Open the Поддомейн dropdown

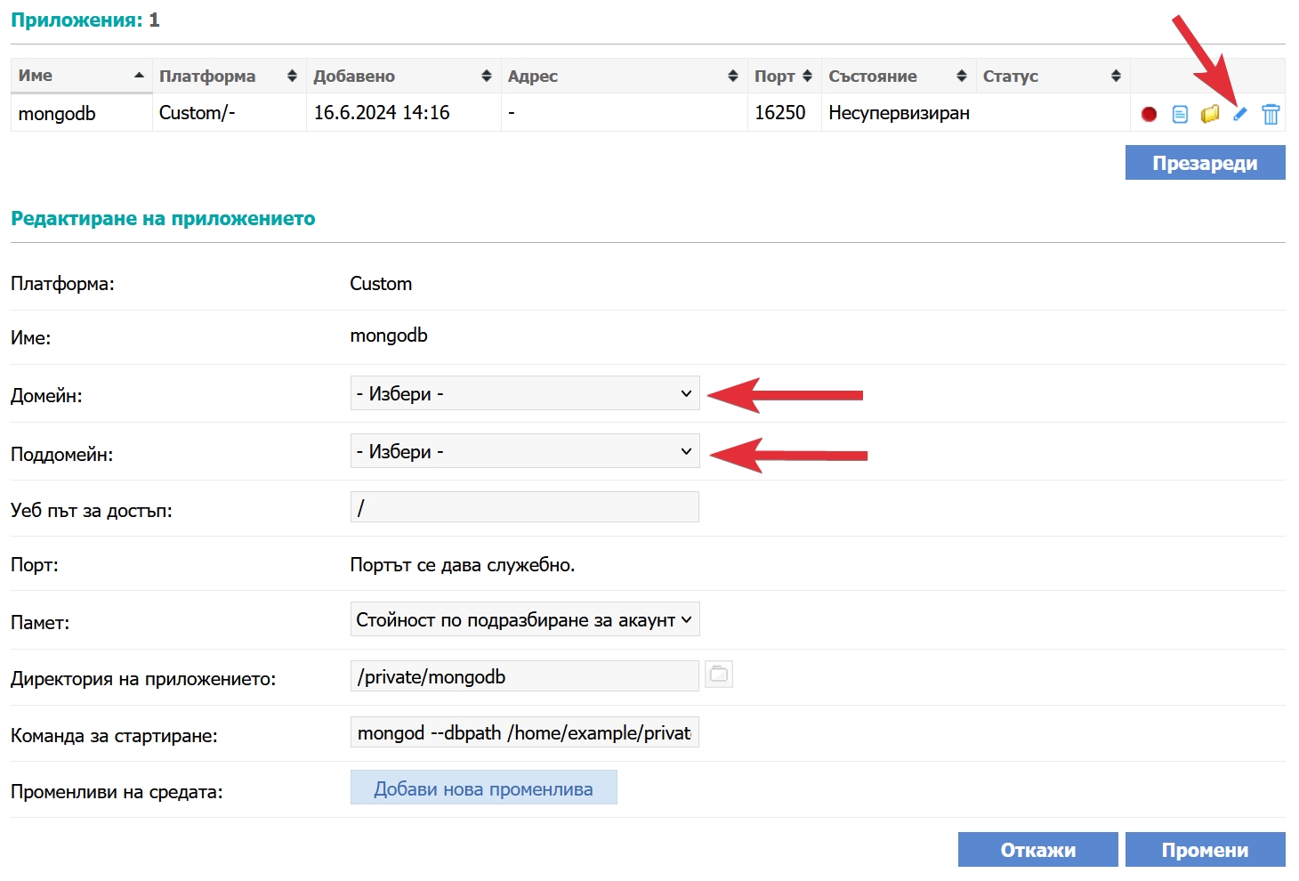tap(525, 451)
